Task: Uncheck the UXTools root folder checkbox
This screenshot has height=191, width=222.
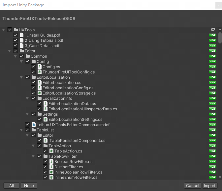Action: (10, 30)
